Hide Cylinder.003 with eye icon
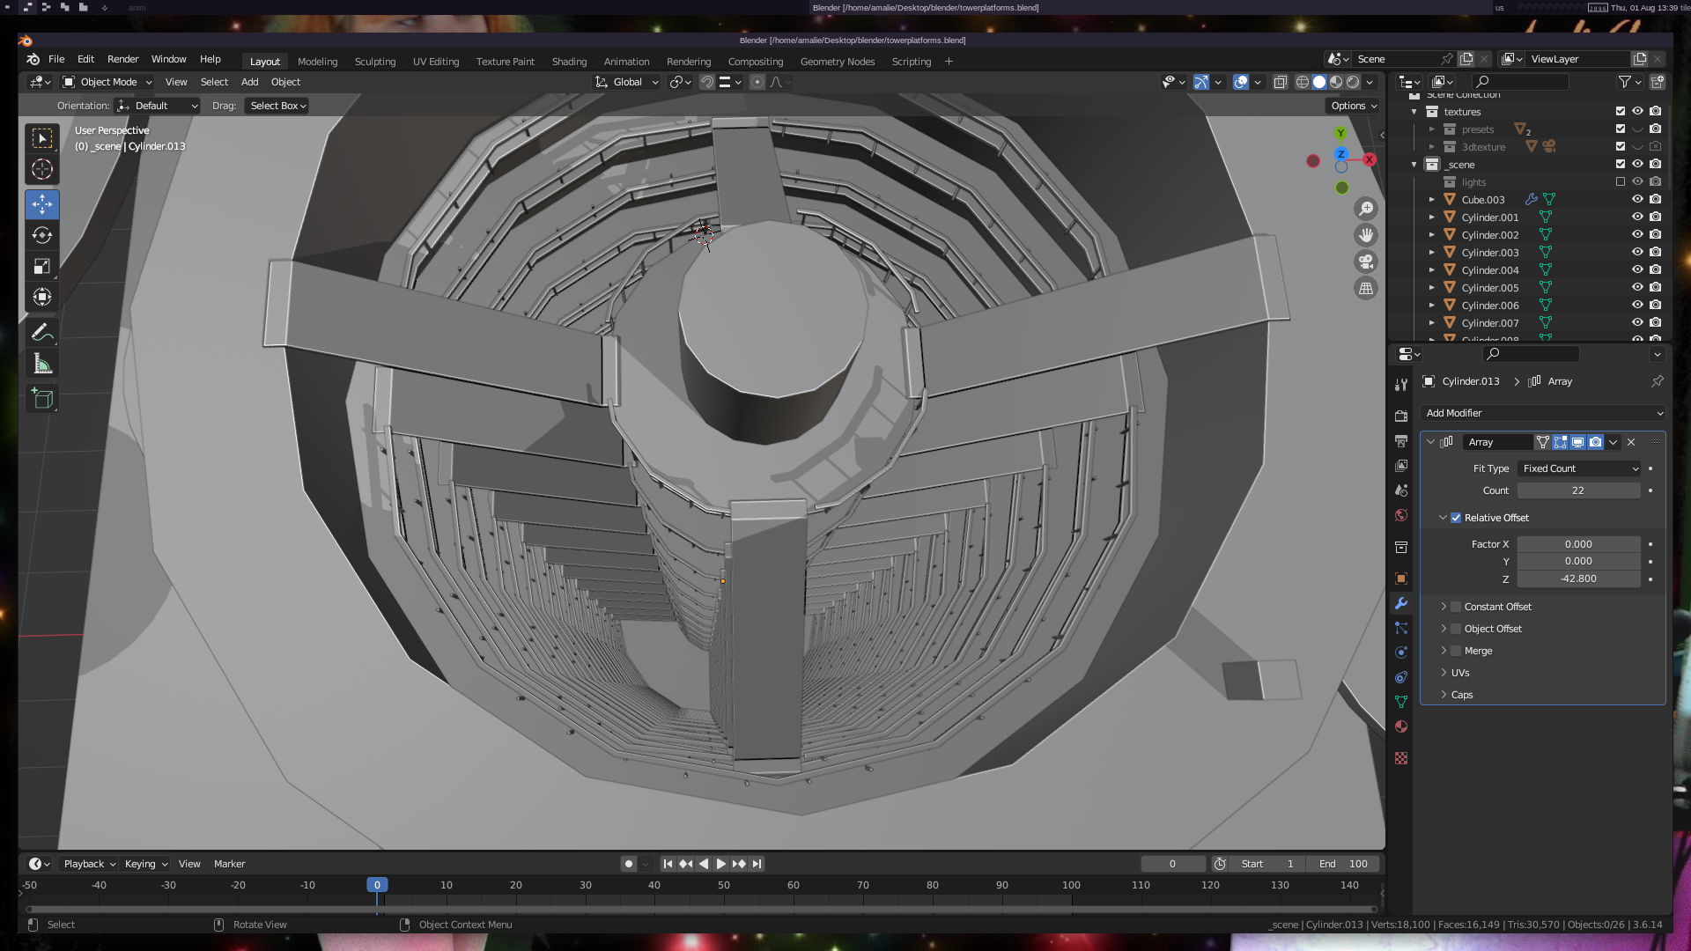1691x951 pixels. coord(1637,253)
